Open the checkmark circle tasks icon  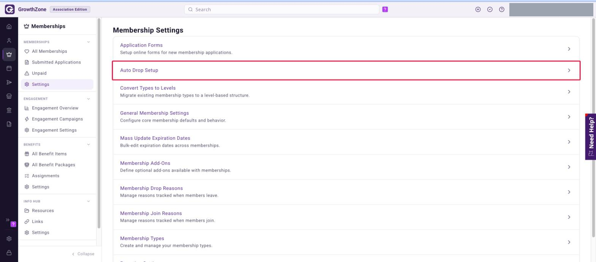(x=490, y=9)
